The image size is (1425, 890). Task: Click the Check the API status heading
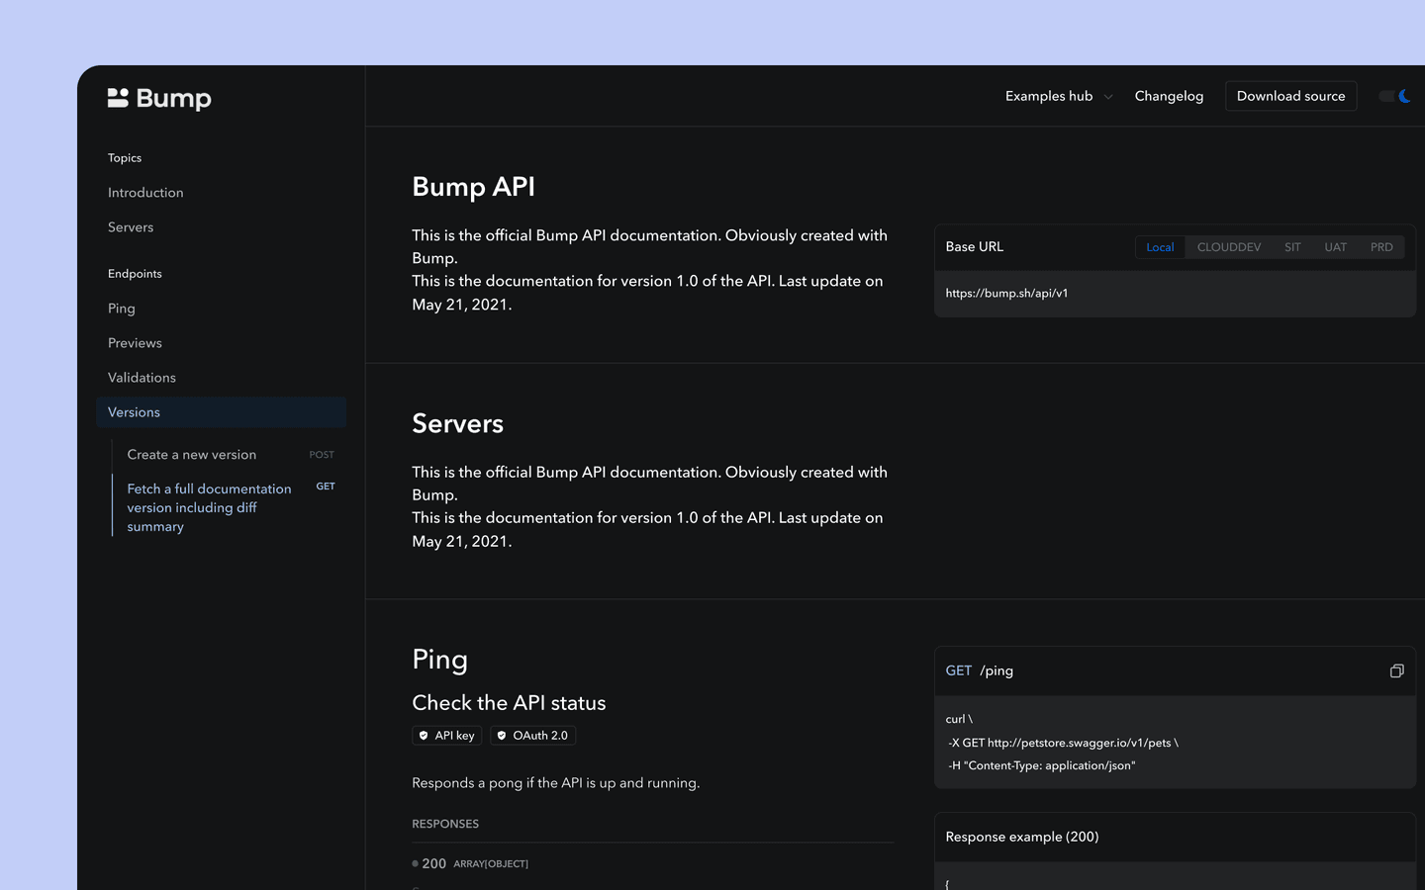[x=509, y=703]
